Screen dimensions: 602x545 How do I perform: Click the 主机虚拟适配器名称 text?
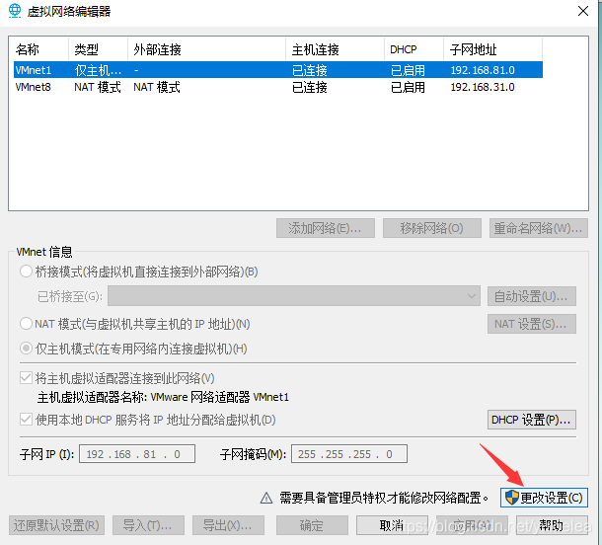[x=163, y=397]
